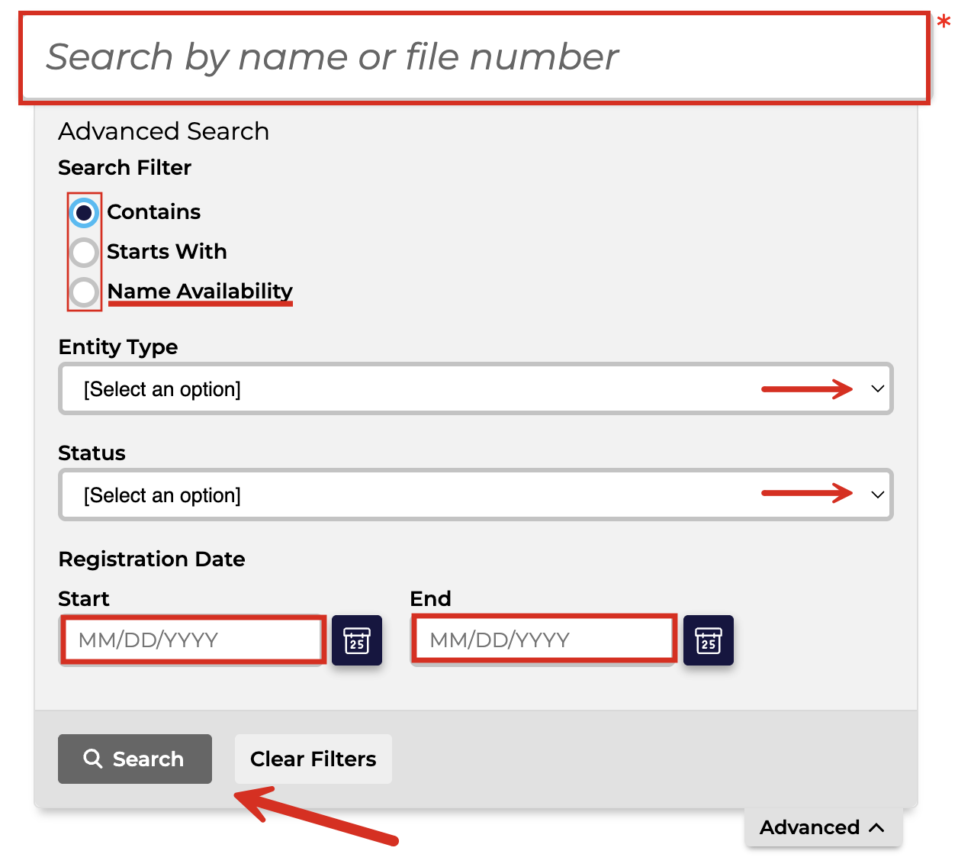958x867 pixels.
Task: Select the Name Availability radio button
Action: tap(84, 292)
